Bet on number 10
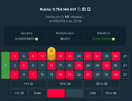Viewport: 132px width, 101px height. [x=42, y=75]
